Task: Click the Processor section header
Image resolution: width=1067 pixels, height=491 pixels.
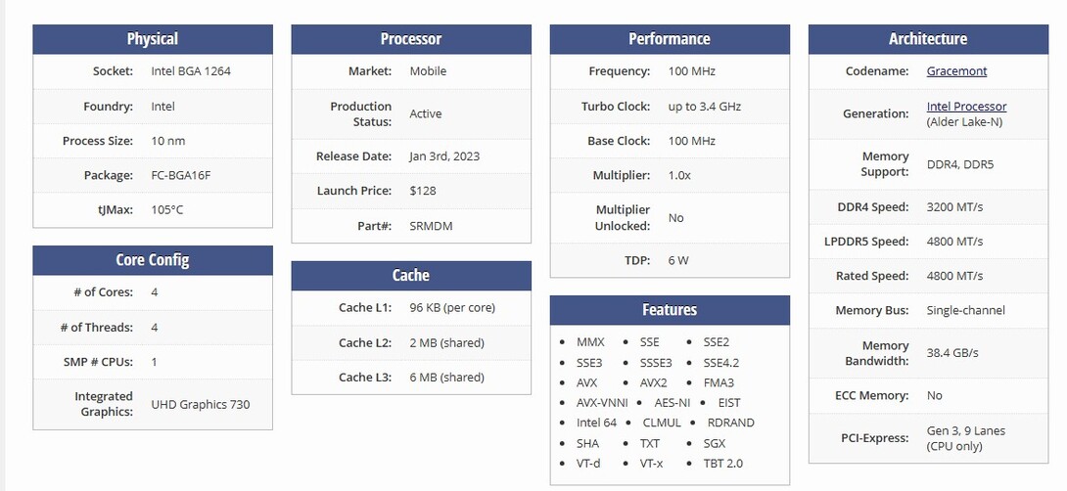Action: click(x=411, y=39)
